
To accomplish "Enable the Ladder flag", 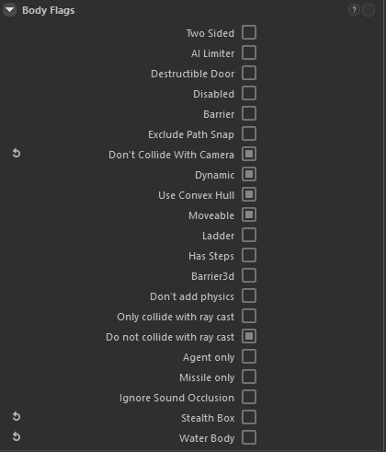I will coord(249,235).
